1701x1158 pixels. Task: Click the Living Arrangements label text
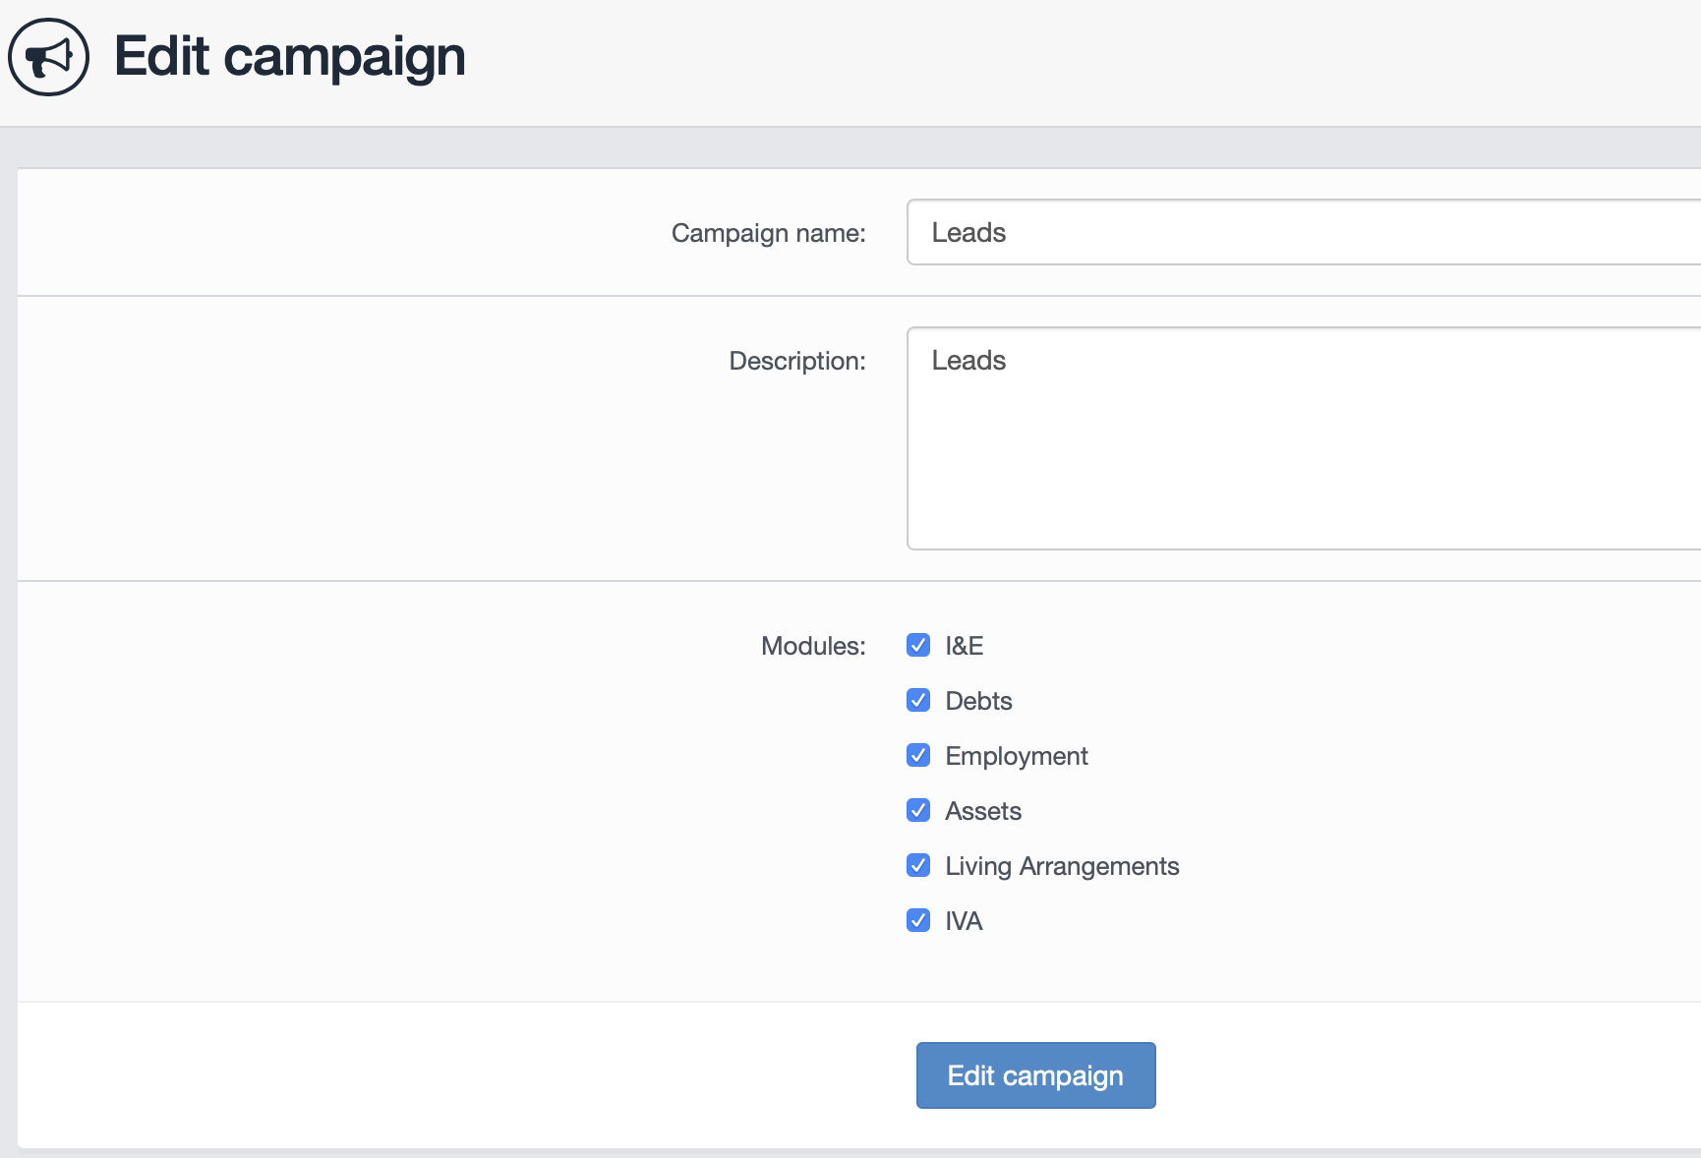click(1062, 866)
